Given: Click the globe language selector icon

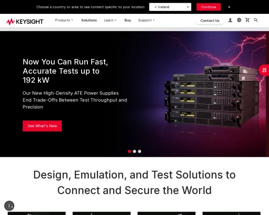Looking at the screenshot, I should coord(239,20).
